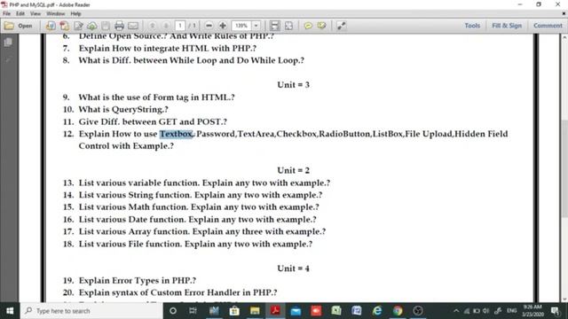Click the fit one full page icon

[x=288, y=26]
